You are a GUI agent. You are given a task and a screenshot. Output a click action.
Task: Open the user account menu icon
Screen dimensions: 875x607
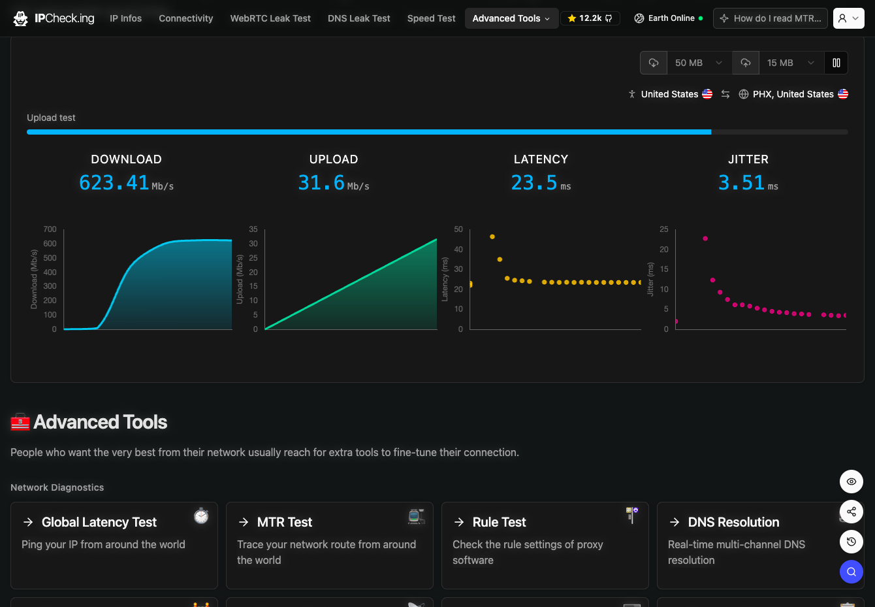click(848, 18)
